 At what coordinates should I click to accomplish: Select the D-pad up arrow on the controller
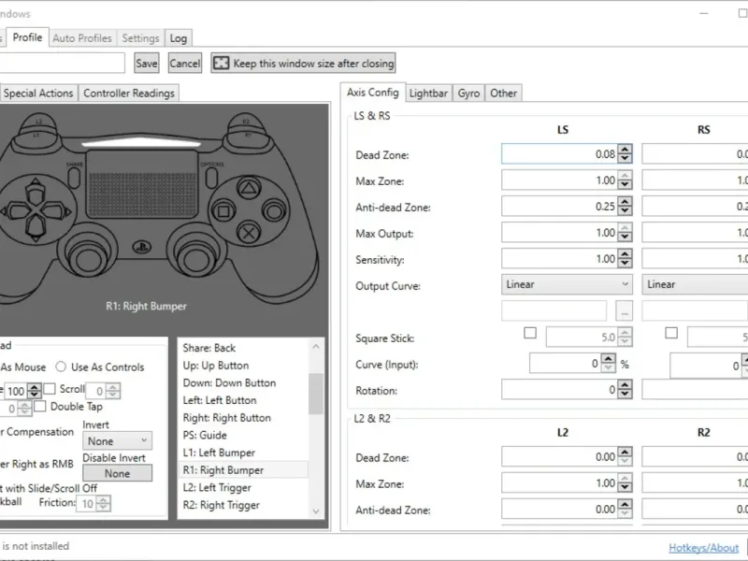[36, 193]
